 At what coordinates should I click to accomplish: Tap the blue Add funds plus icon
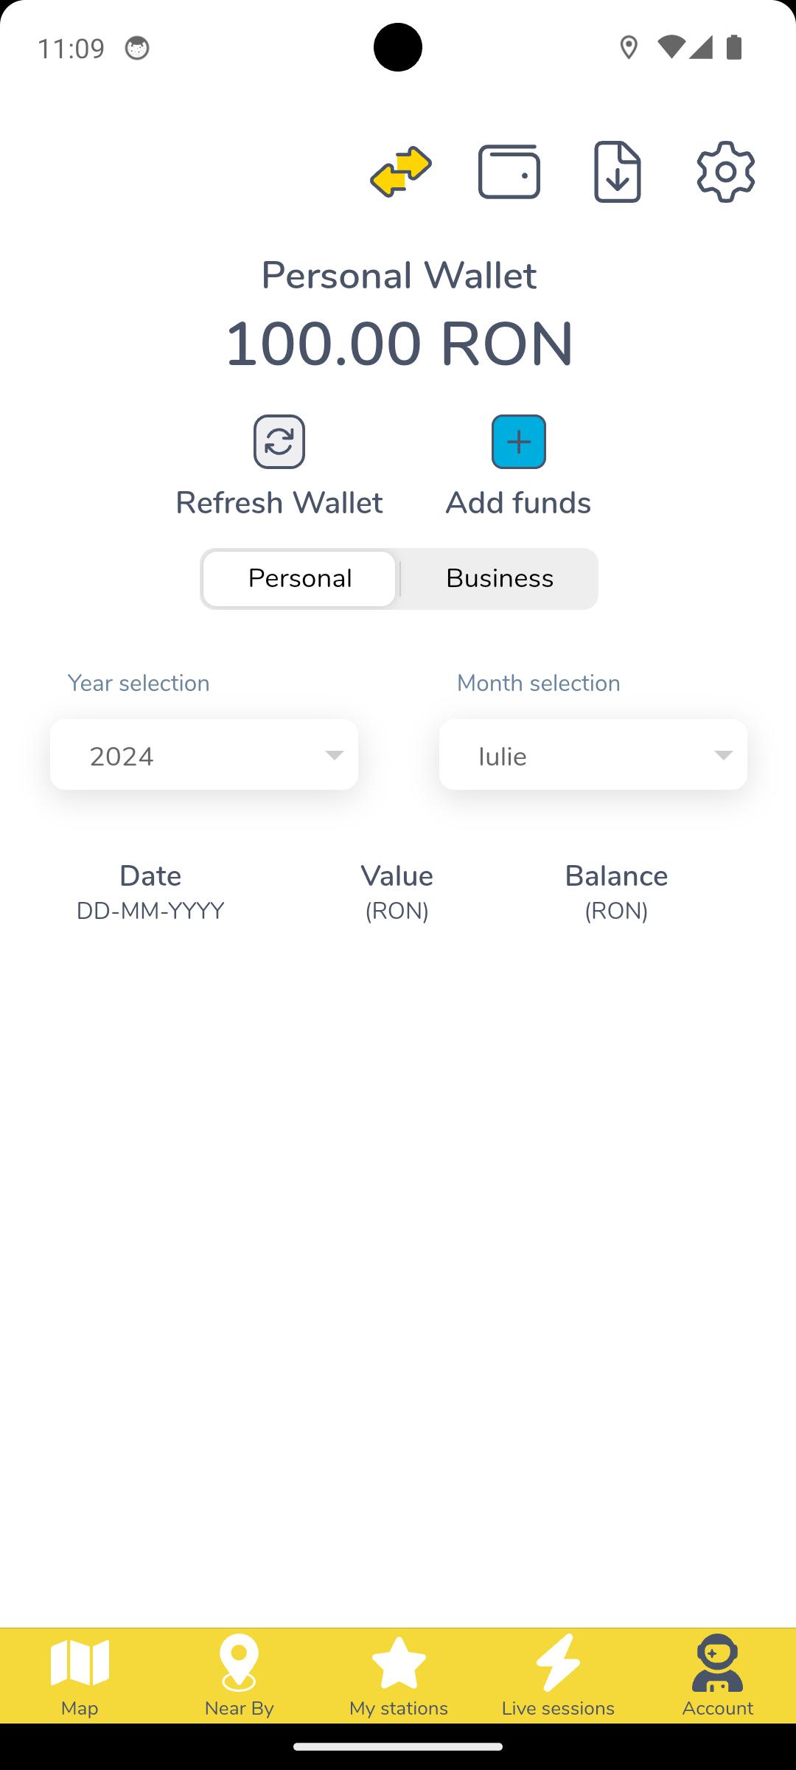519,442
